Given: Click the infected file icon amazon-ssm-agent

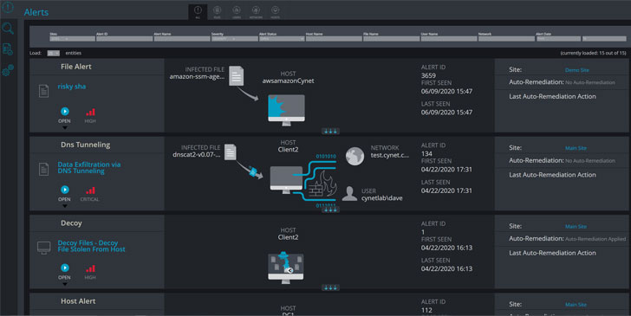Looking at the screenshot, I should click(x=237, y=75).
